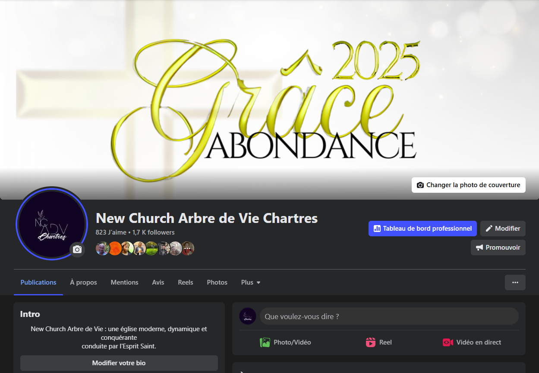Screen dimensions: 539x373
Task: Click the Promouvoir megaphone button
Action: click(x=498, y=248)
